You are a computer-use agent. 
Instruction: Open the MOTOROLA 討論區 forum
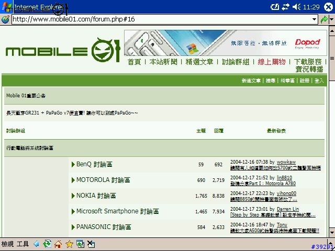click(103, 180)
